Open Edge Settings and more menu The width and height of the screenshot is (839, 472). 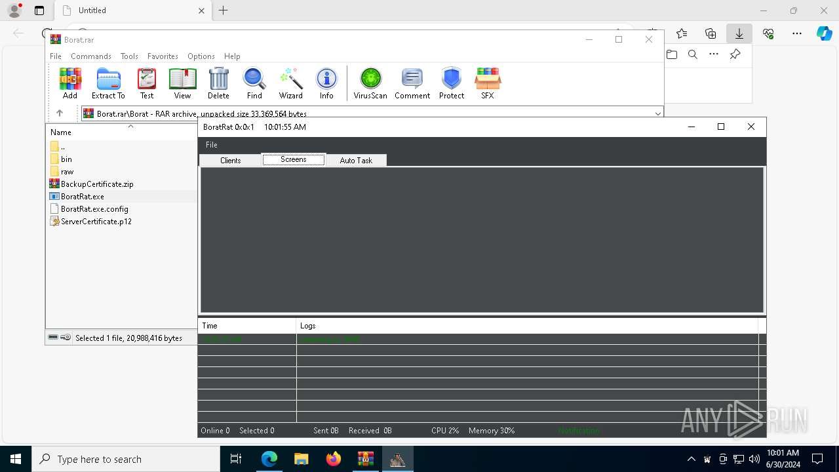(x=797, y=33)
